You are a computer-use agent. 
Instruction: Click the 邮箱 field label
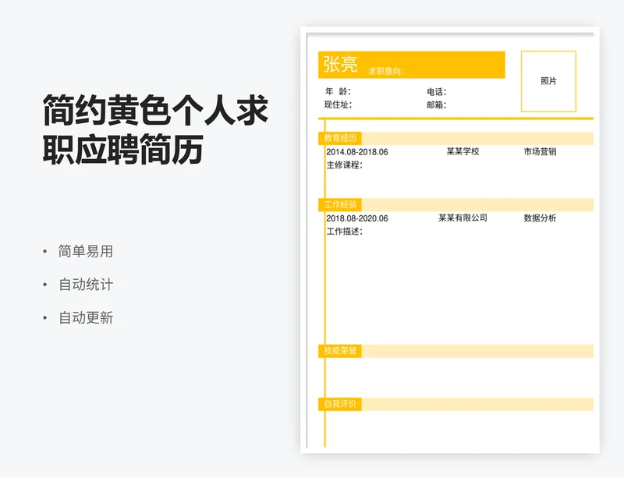[437, 105]
